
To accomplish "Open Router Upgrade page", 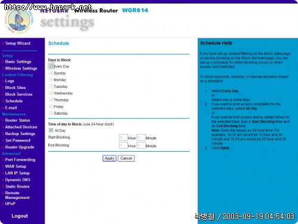I will [20, 148].
